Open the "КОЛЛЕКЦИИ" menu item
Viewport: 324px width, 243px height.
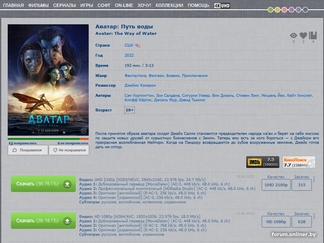tap(170, 5)
